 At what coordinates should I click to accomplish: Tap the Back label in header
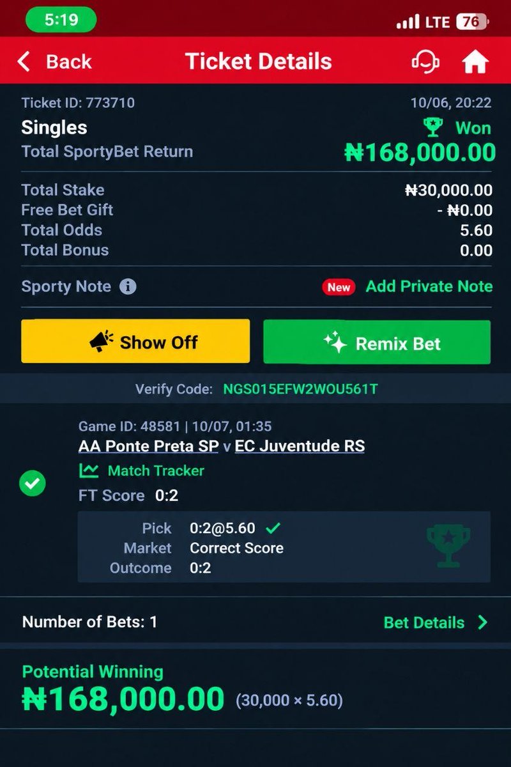click(x=69, y=61)
